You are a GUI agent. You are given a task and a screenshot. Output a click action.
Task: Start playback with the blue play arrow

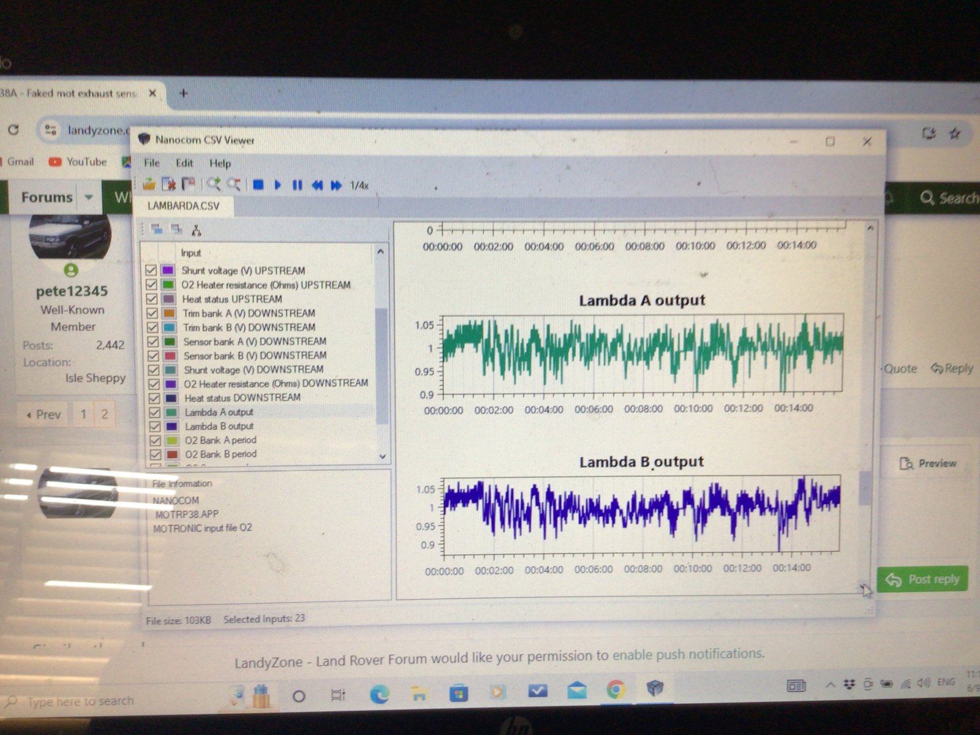278,184
